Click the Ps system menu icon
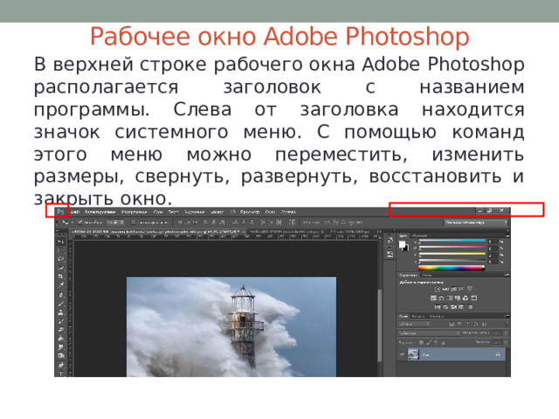559x419 pixels. click(60, 212)
